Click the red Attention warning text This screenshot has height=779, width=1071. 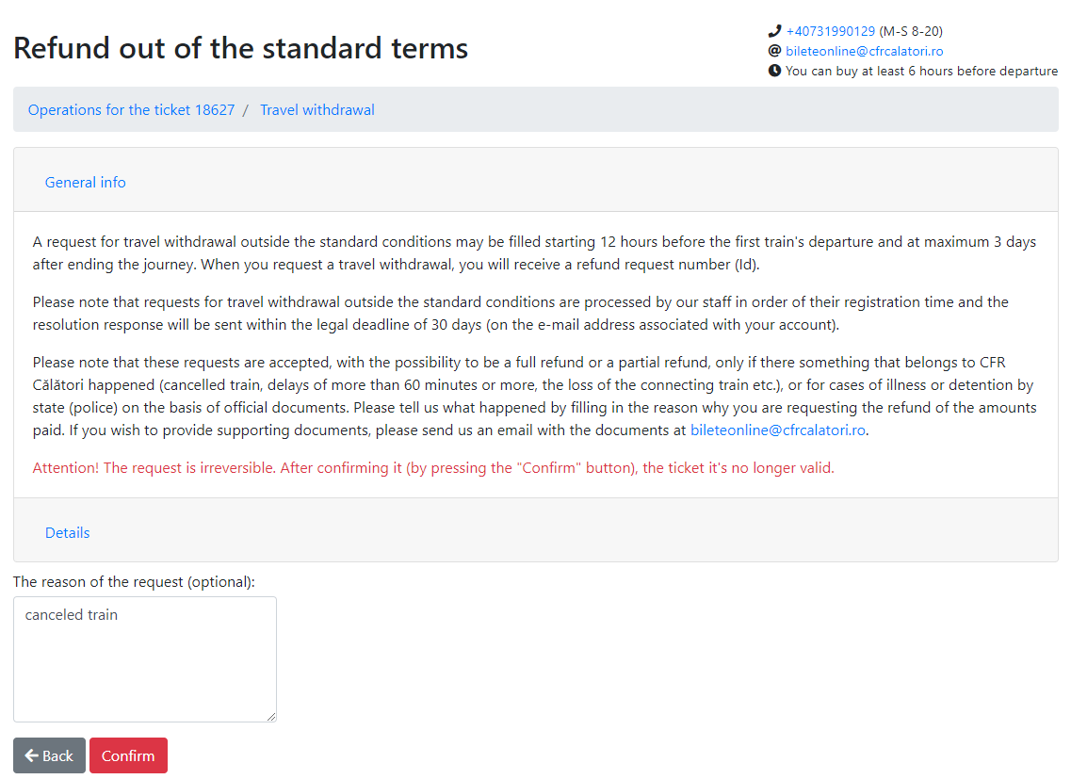click(x=433, y=468)
